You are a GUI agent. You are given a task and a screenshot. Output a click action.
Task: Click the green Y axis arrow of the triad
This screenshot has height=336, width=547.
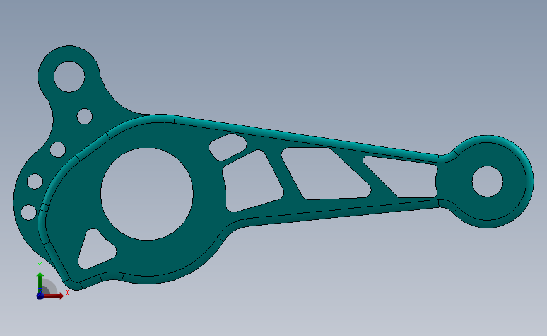pyautogui.click(x=40, y=282)
